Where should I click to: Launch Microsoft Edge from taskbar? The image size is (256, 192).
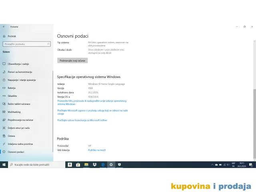(x=103, y=164)
